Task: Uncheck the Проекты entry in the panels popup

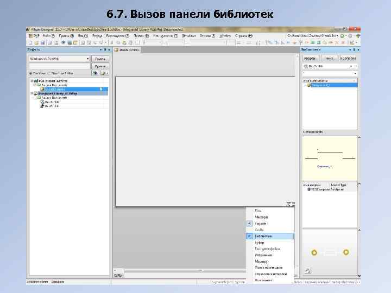Action: pyautogui.click(x=249, y=224)
